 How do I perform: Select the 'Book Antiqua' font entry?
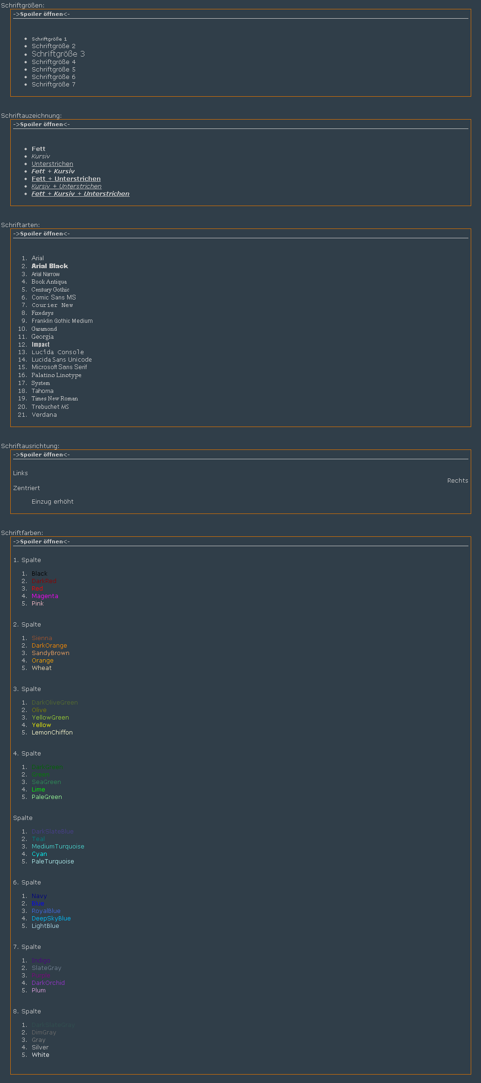click(49, 282)
